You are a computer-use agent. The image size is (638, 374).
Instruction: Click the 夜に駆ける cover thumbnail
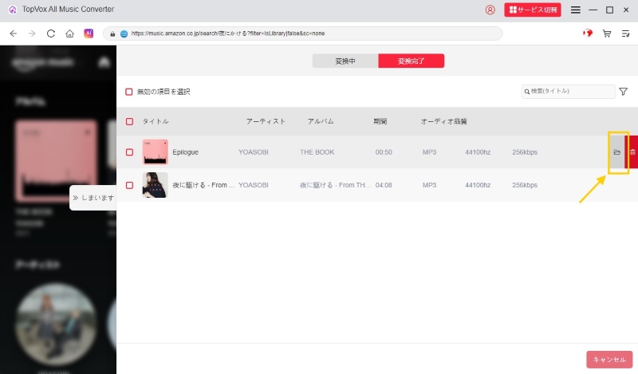[x=155, y=185]
